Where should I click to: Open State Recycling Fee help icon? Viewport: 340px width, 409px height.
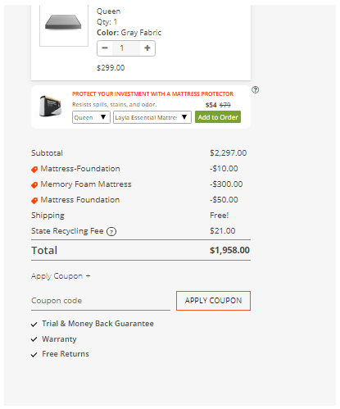click(111, 232)
